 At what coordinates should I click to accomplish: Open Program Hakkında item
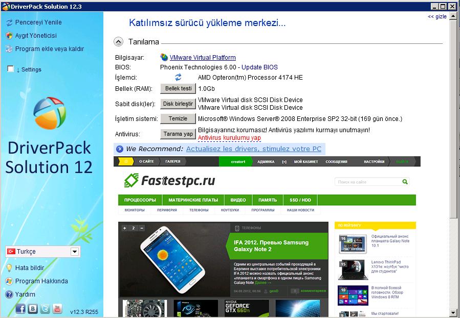[x=41, y=281]
